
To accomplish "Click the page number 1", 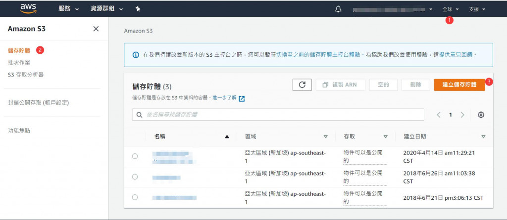I will [x=451, y=114].
